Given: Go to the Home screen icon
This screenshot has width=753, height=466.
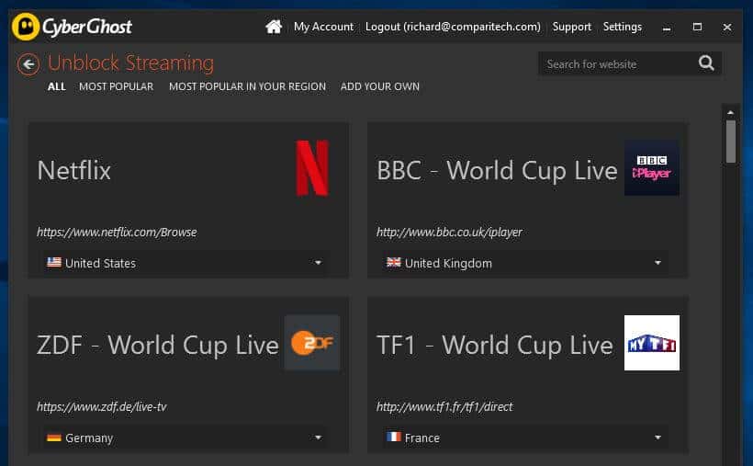Looking at the screenshot, I should click(x=274, y=27).
